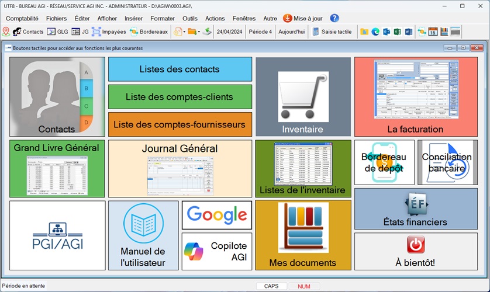The image size is (490, 292).
Task: Click Listes des contacts button
Action: pos(180,69)
